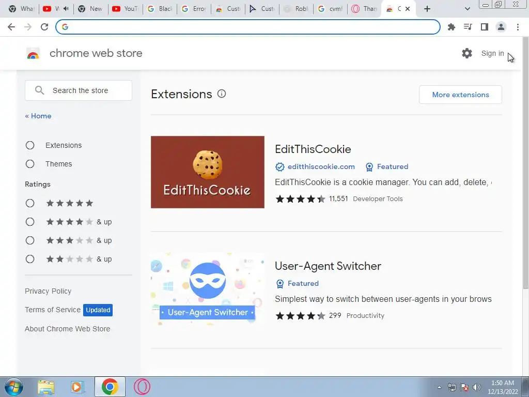Focus the browser address bar
This screenshot has width=529, height=397.
pos(248,27)
